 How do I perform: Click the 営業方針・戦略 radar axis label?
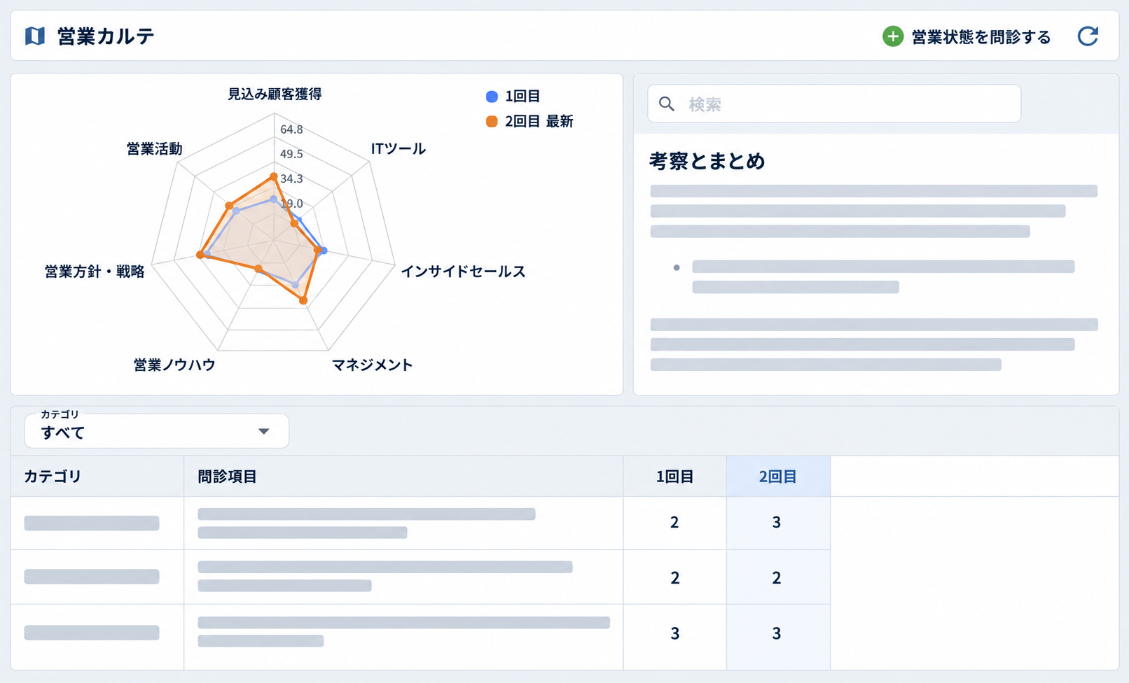coord(95,272)
